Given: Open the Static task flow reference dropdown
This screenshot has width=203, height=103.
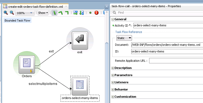Looking at the screenshot, I should tap(124, 38).
